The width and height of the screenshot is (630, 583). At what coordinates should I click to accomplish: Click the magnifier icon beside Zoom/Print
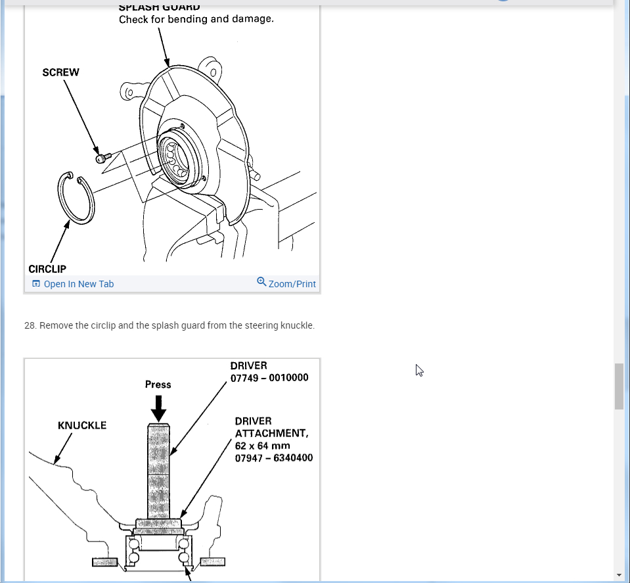click(x=261, y=282)
